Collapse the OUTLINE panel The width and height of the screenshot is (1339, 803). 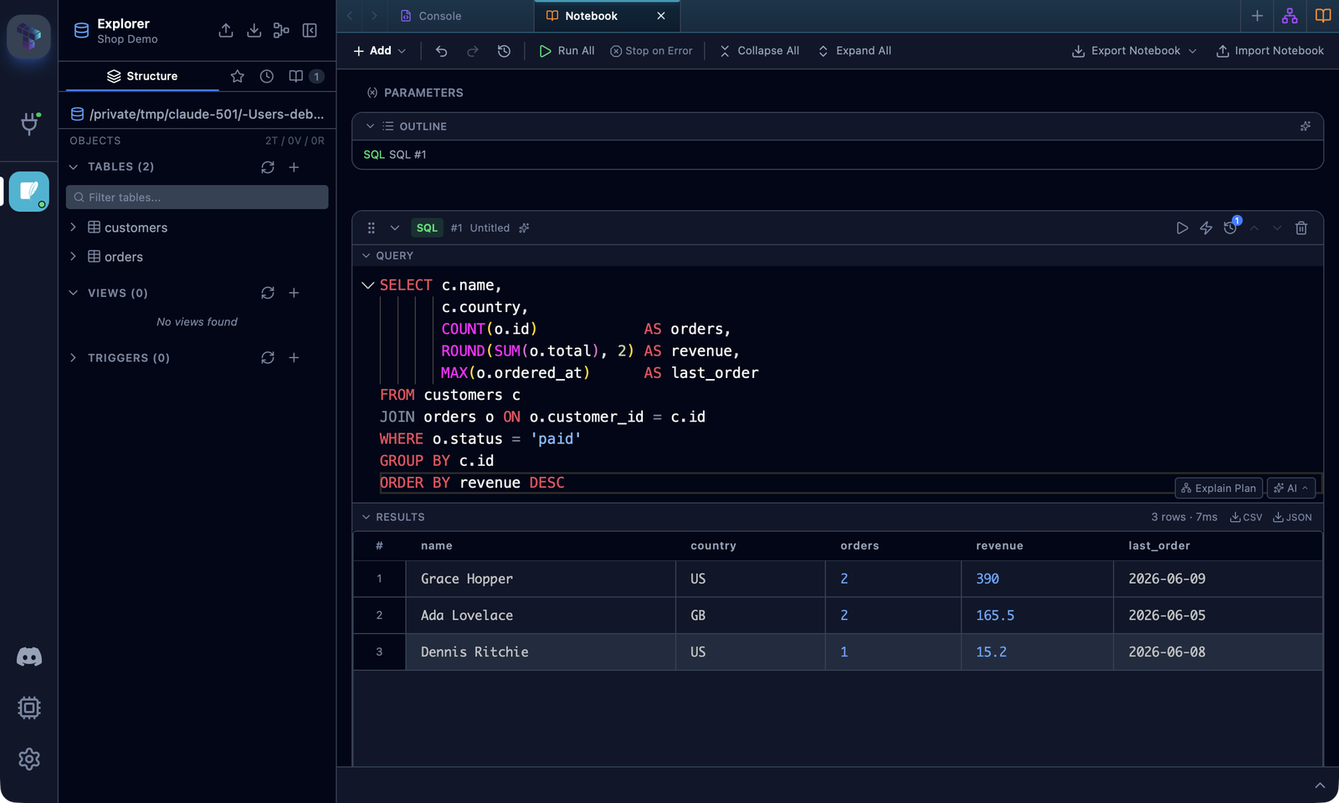[x=370, y=126]
